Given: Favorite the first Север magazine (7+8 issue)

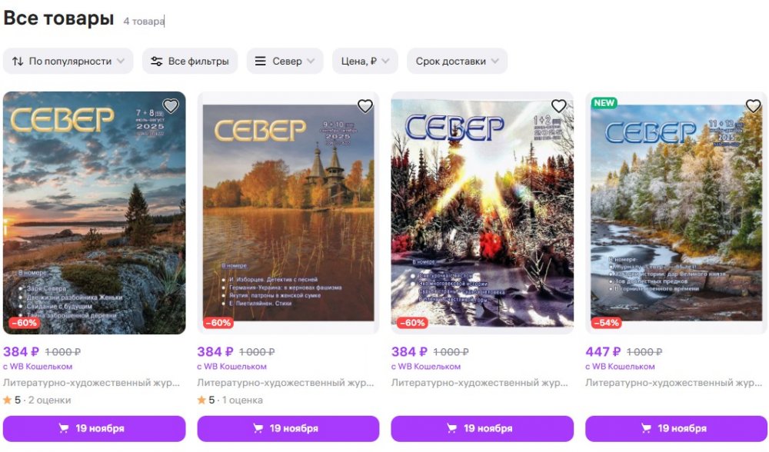Looking at the screenshot, I should [x=171, y=106].
